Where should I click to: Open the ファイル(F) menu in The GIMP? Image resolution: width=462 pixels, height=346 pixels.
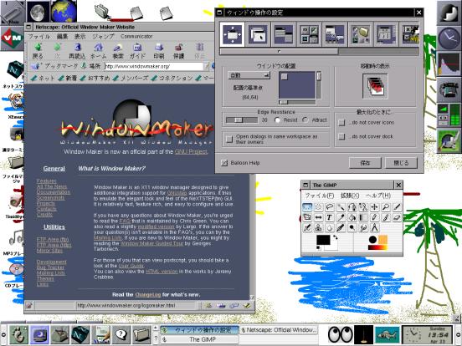pos(320,196)
